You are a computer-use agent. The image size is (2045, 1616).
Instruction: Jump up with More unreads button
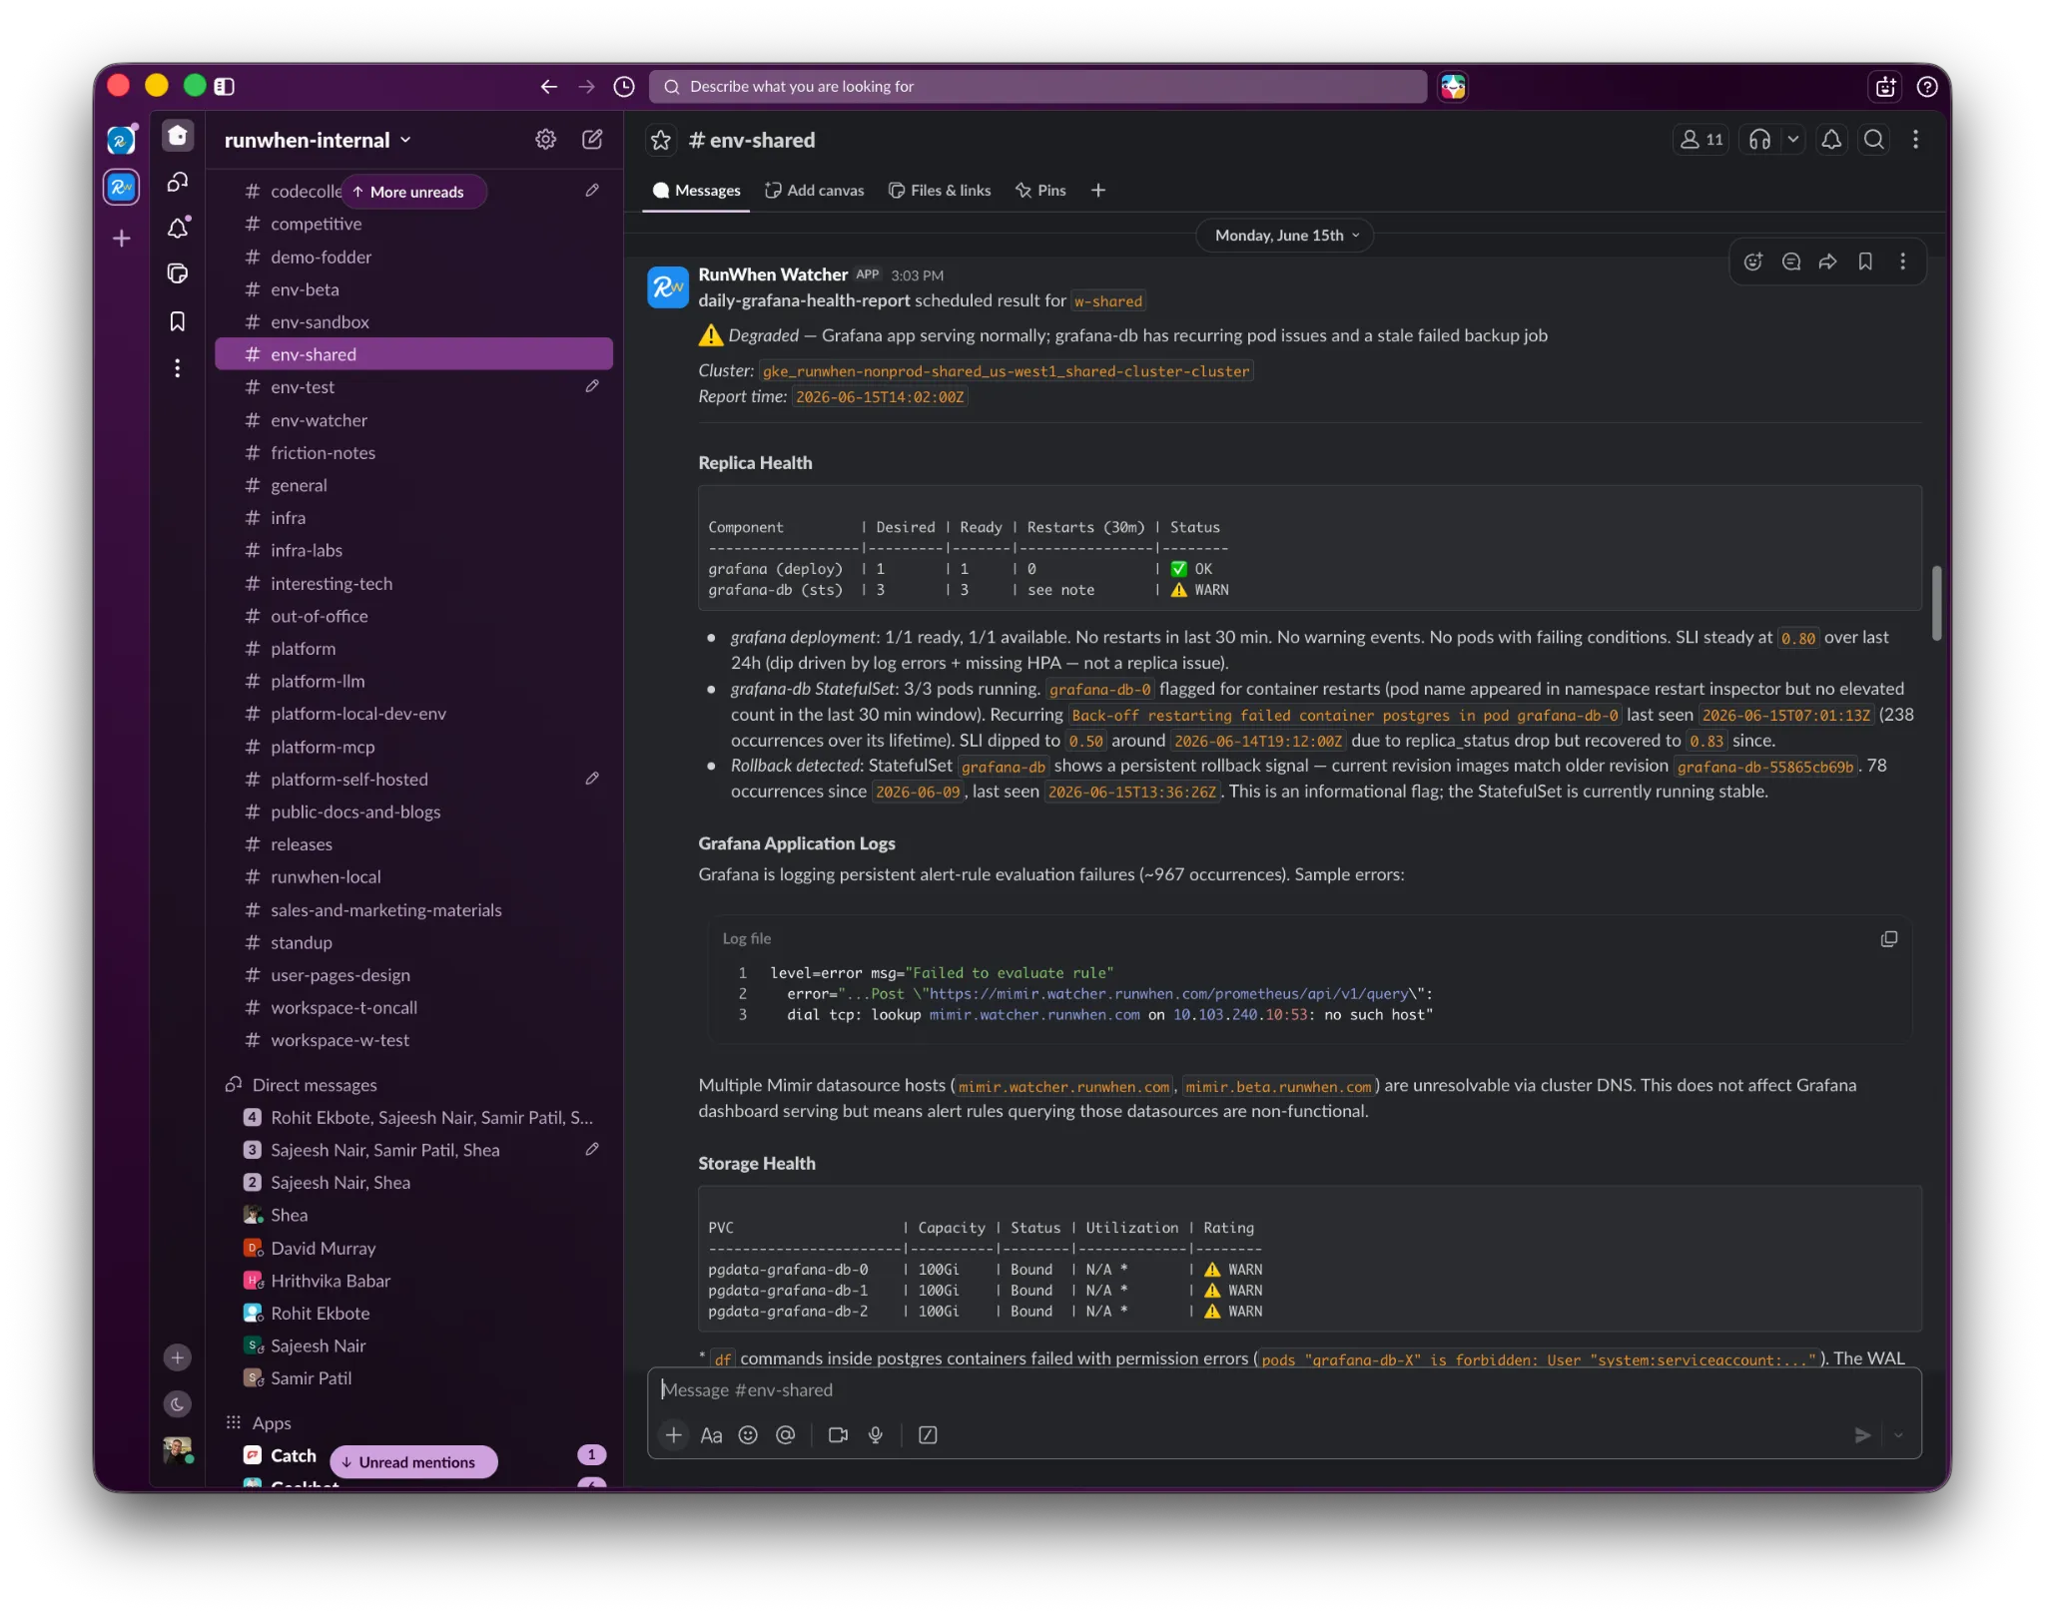412,192
